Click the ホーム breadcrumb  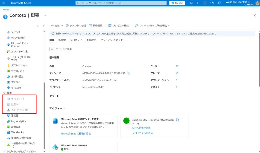(6, 10)
